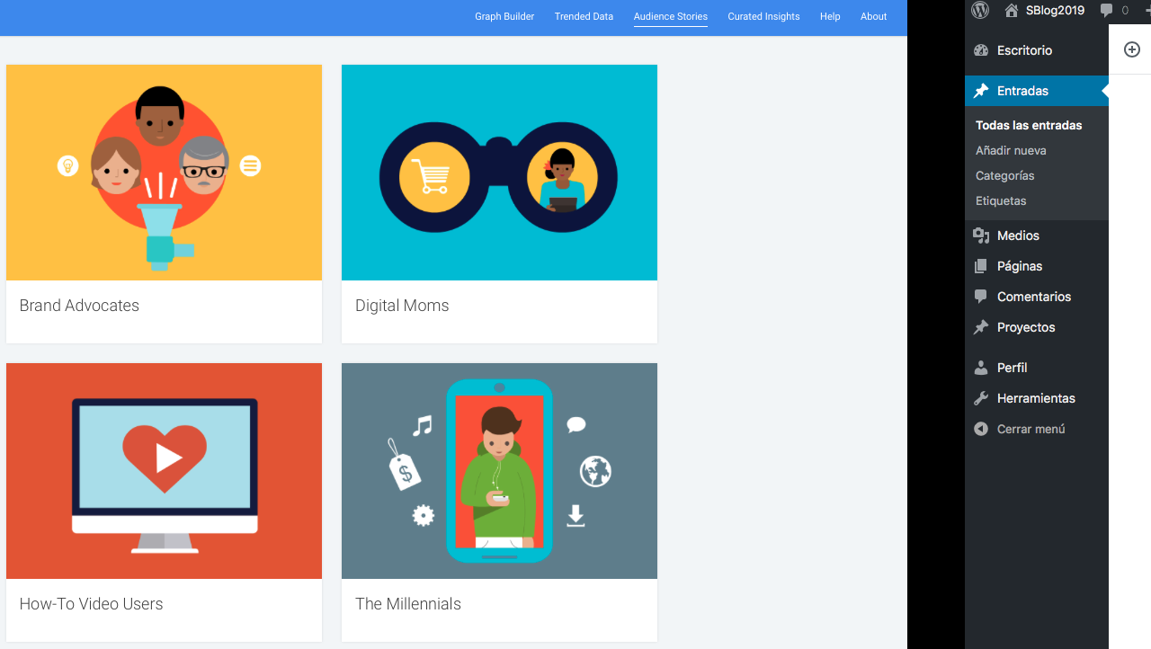This screenshot has height=649, width=1151.
Task: Visit the SBlog2019 site via the home icon
Action: click(1013, 10)
